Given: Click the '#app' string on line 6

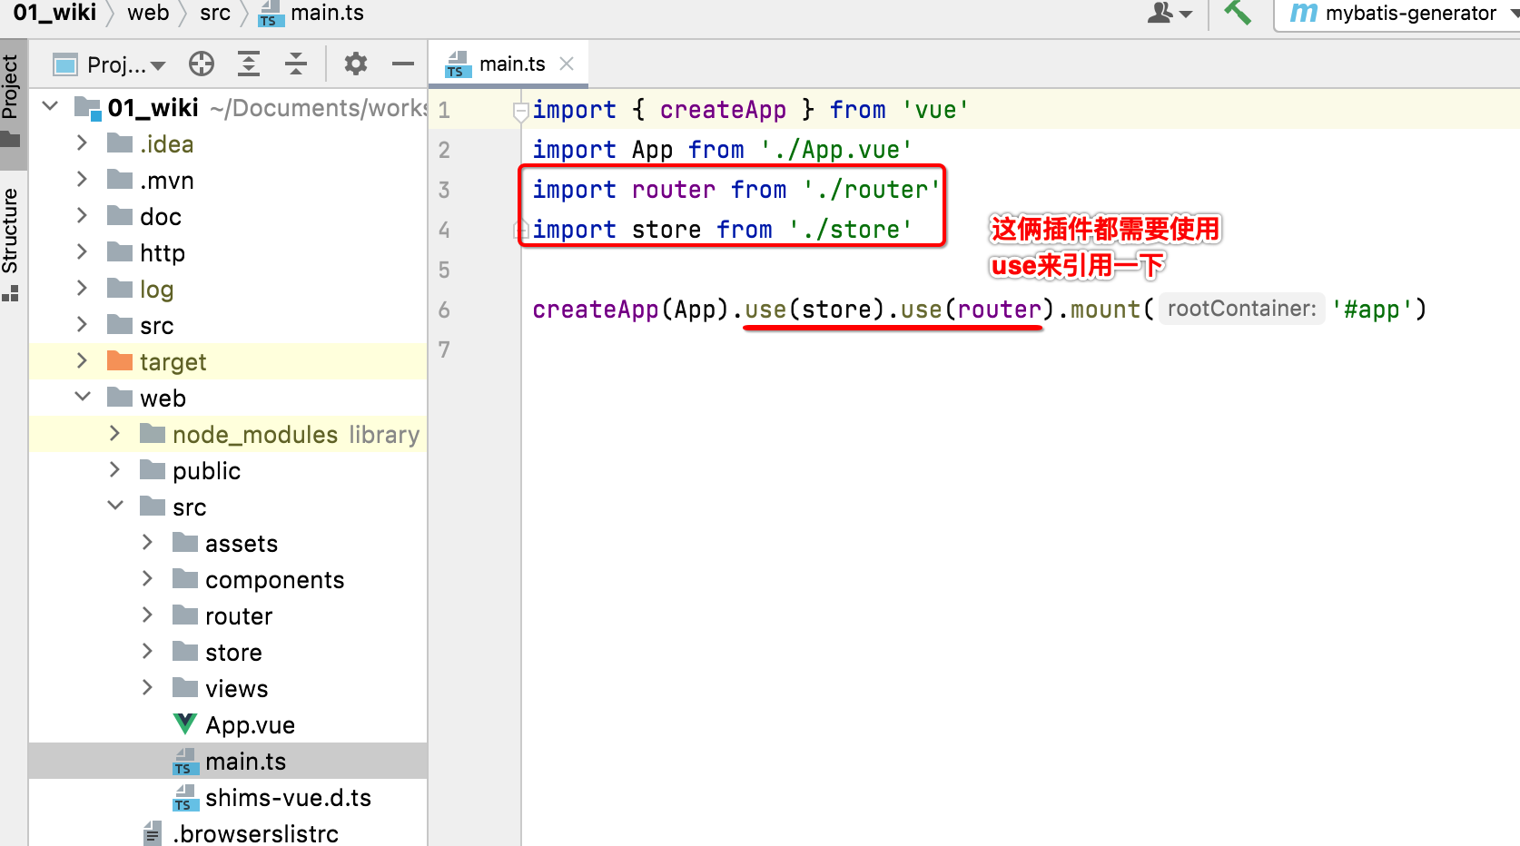Looking at the screenshot, I should coord(1371,310).
